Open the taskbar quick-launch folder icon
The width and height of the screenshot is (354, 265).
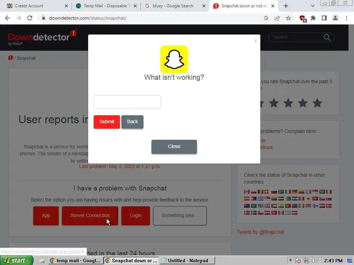point(42,261)
